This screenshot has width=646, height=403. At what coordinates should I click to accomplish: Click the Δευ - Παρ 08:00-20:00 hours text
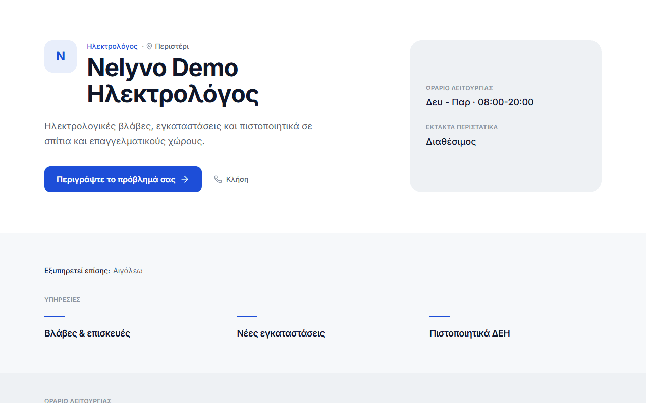pyautogui.click(x=480, y=102)
